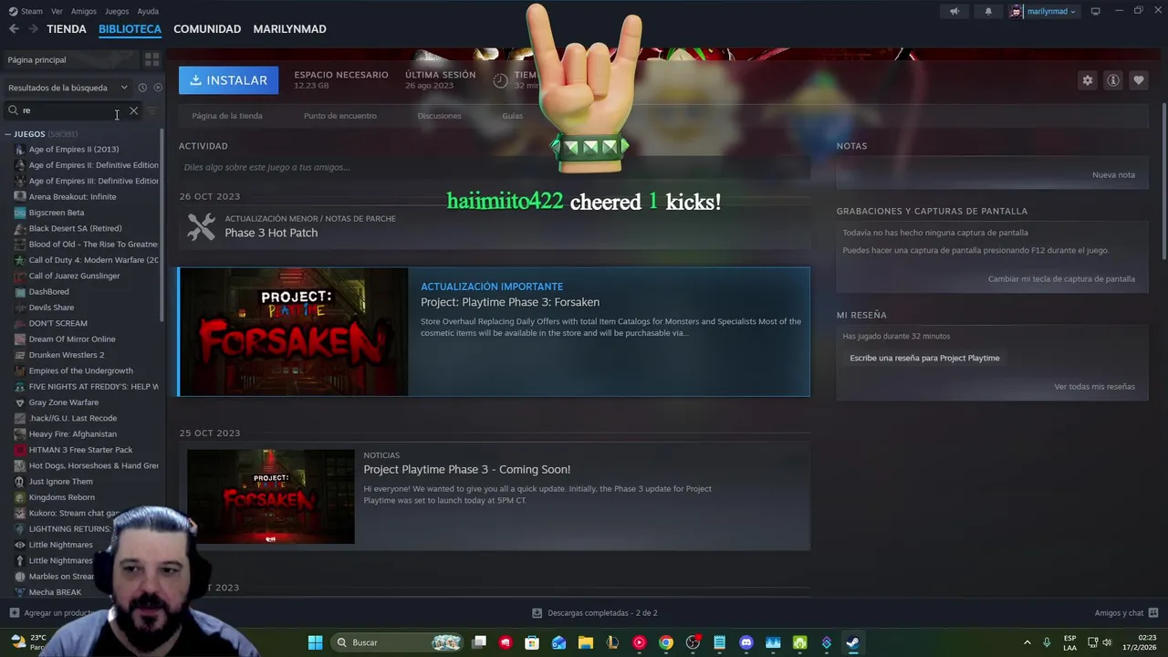
Task: Open Descargas completadas status
Action: click(594, 613)
